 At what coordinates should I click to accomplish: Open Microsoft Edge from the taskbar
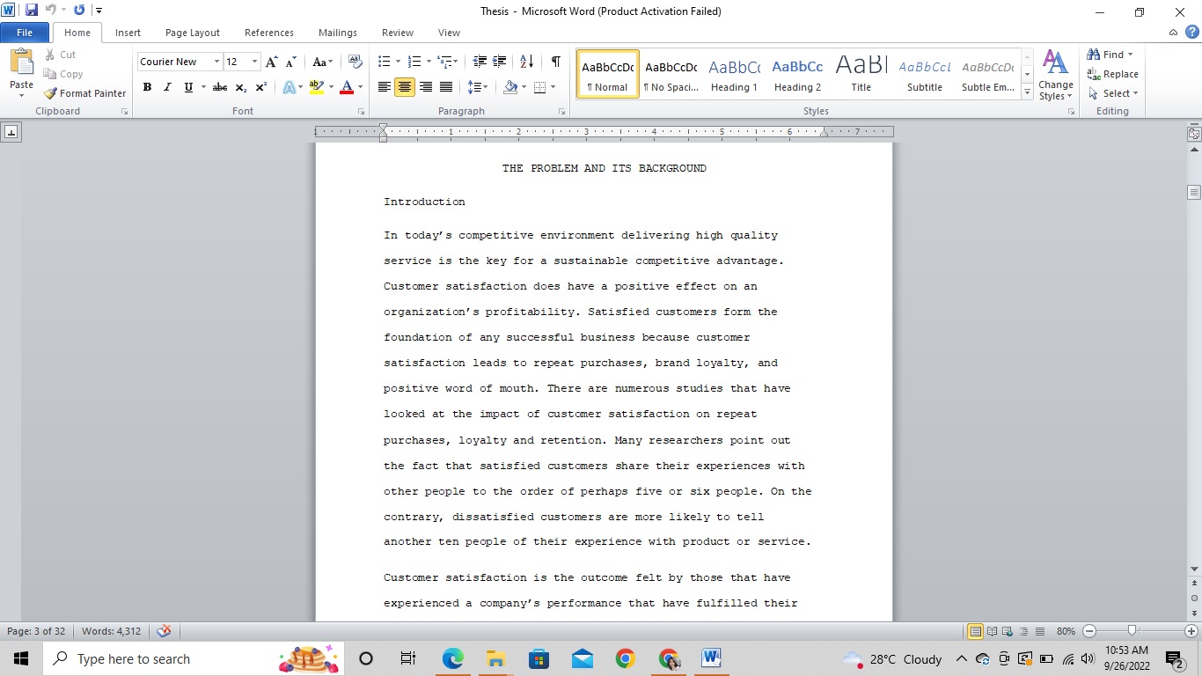(x=452, y=658)
